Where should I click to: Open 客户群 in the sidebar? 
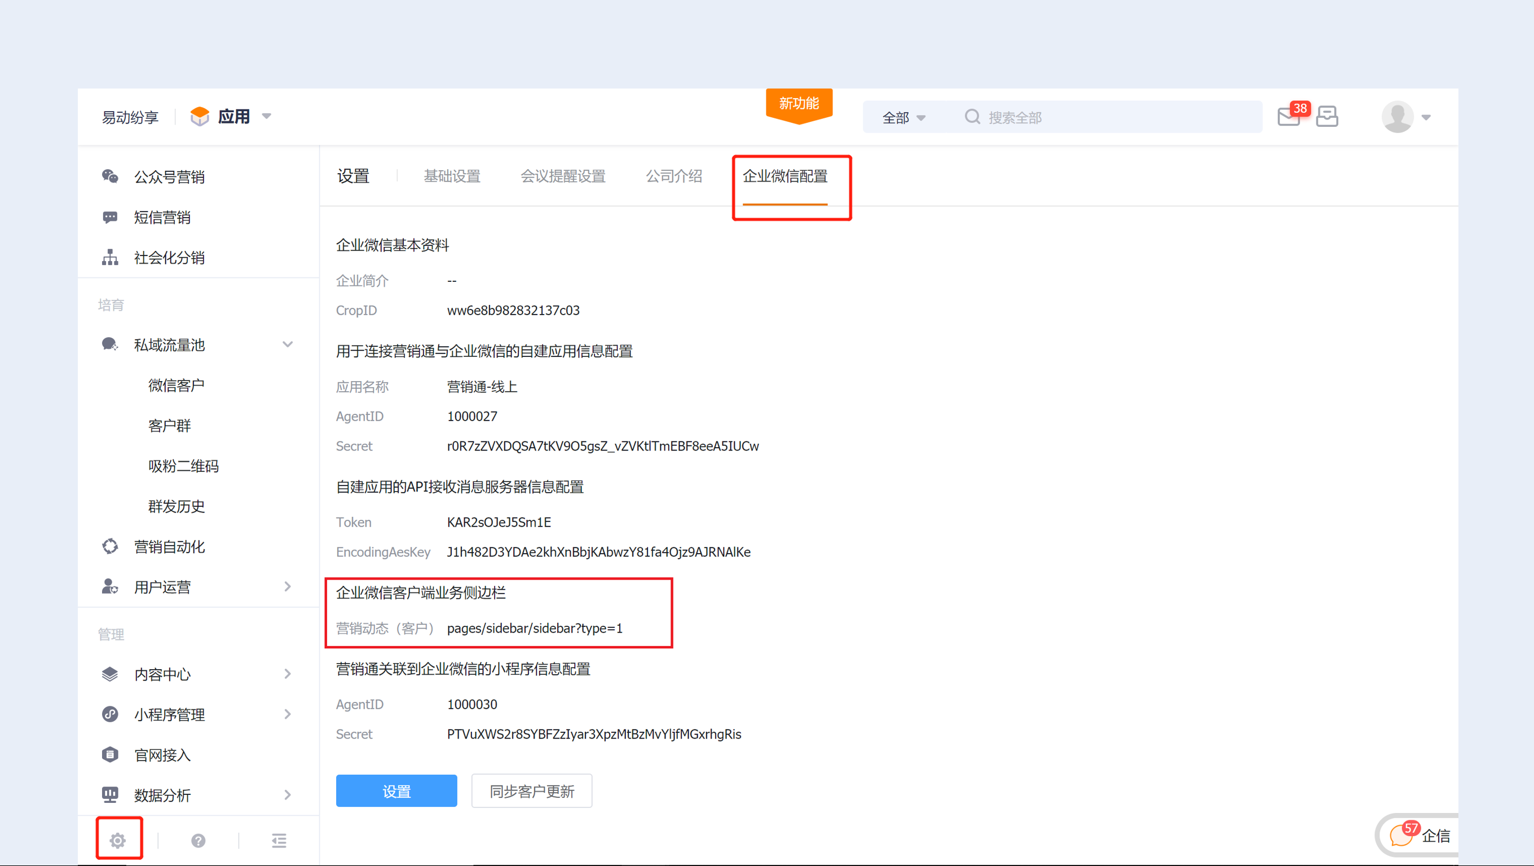click(169, 426)
